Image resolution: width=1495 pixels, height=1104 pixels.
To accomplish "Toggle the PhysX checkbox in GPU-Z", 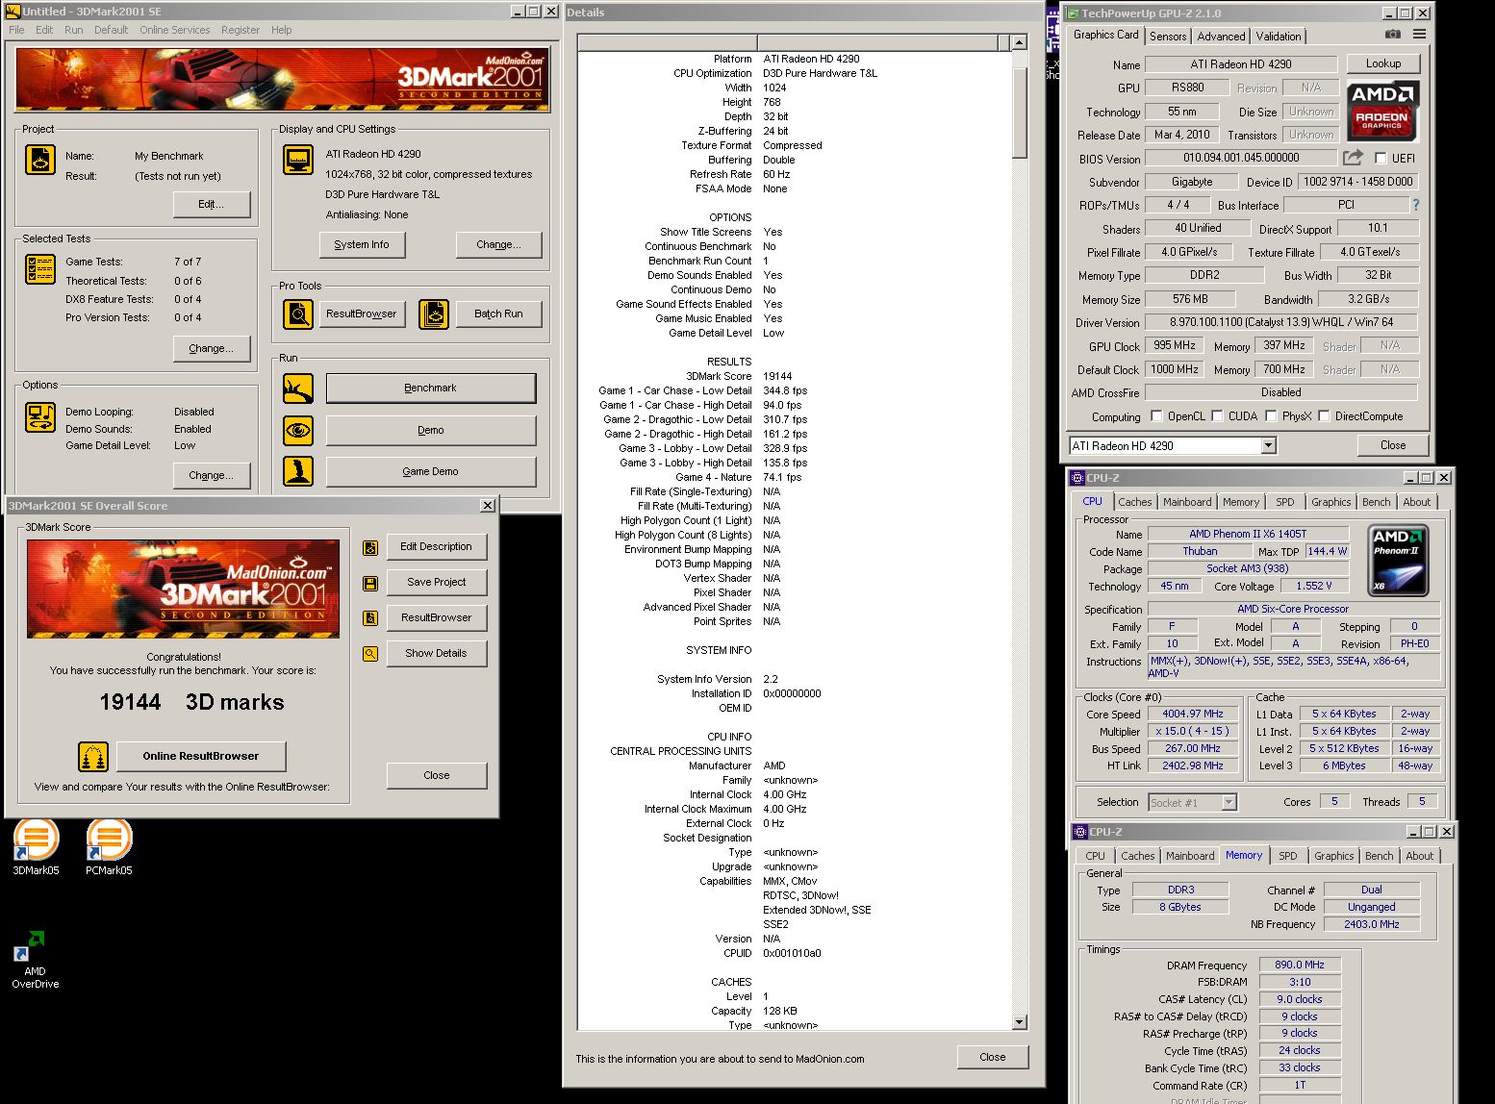I will 1272,416.
